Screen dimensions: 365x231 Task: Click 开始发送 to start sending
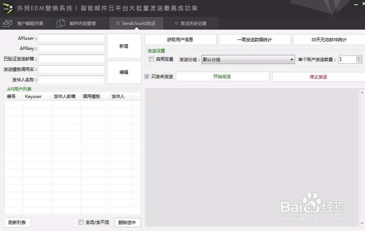(223, 76)
